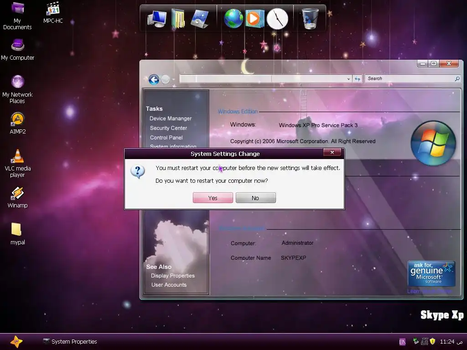This screenshot has height=350, width=467.
Task: Open Security Center task link
Action: point(168,128)
